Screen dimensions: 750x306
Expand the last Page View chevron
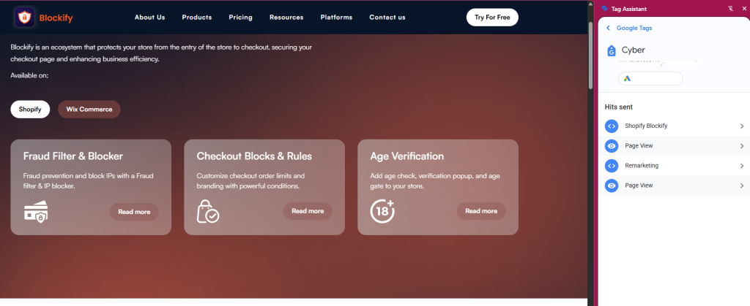(x=742, y=185)
